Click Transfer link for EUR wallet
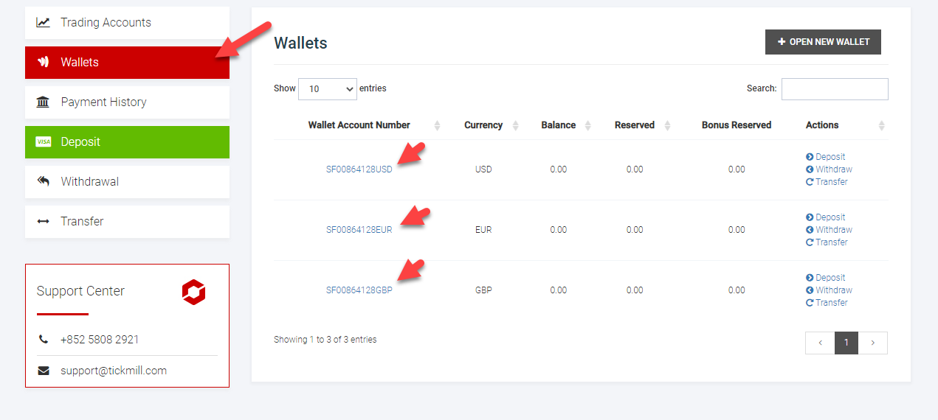Viewport: 938px width, 420px height. coord(827,242)
